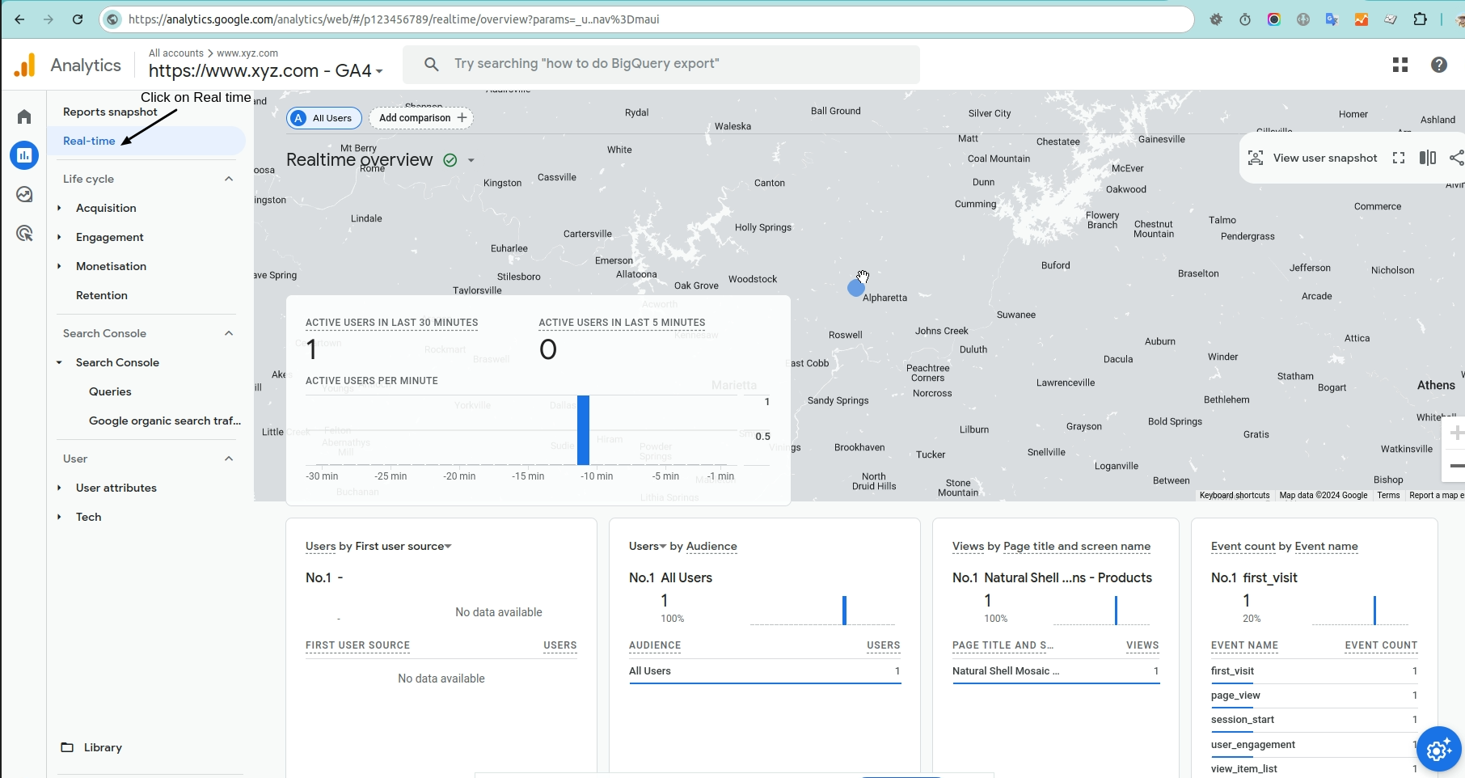
Task: Click Add comparison button
Action: click(x=421, y=118)
